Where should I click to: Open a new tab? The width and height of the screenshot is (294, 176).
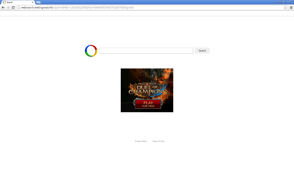click(38, 2)
